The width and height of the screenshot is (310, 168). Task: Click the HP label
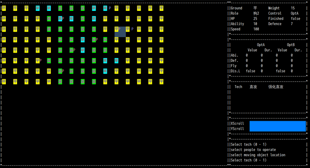click(233, 19)
